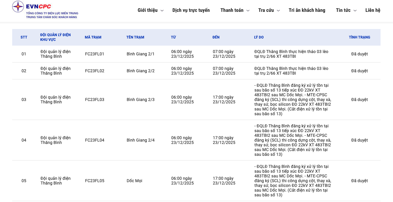
Task: Expand the Tra cứu dropdown chevron
Action: (x=278, y=11)
